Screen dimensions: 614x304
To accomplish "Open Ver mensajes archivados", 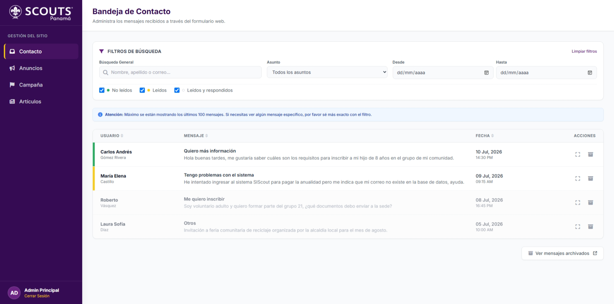I will [x=562, y=253].
